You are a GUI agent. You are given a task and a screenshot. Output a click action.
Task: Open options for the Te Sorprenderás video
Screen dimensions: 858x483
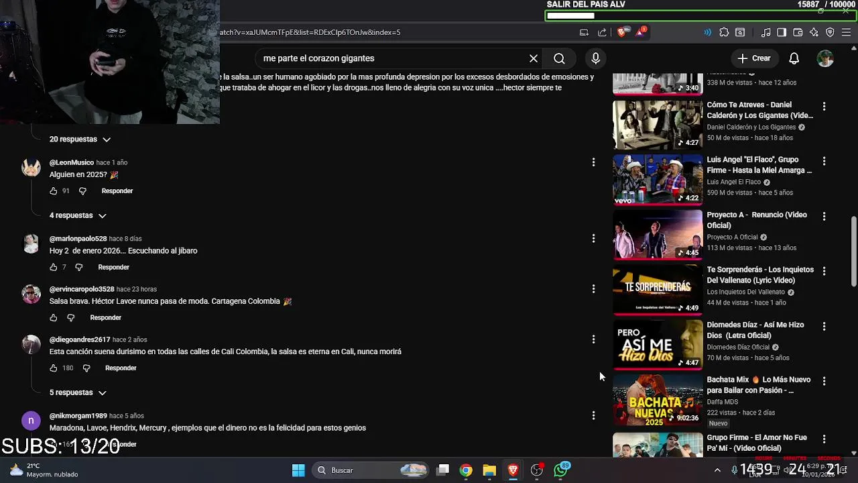pos(824,271)
